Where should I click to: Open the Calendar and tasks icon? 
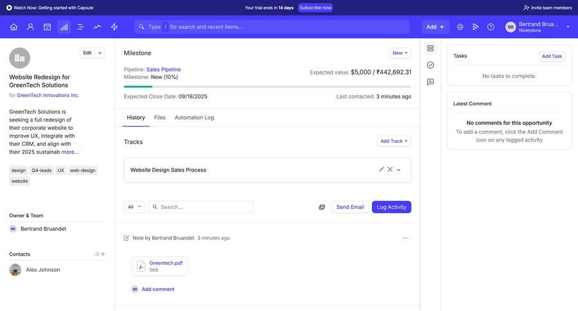pos(47,27)
